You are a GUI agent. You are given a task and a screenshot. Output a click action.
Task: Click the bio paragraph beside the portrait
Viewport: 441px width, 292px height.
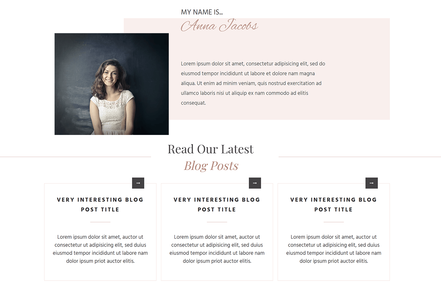[x=253, y=83]
